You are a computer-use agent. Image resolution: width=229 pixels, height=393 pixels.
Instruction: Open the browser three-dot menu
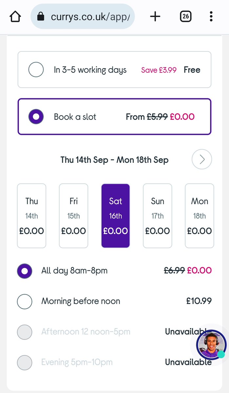pyautogui.click(x=211, y=16)
